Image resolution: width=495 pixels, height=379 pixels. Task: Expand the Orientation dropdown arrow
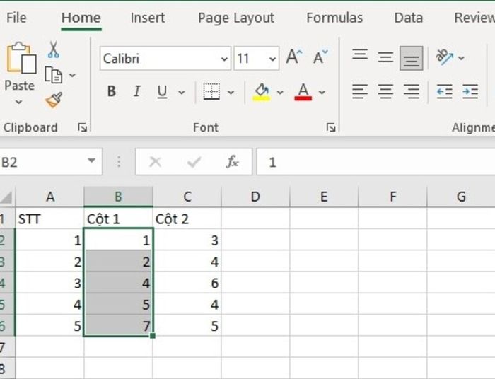coord(461,58)
